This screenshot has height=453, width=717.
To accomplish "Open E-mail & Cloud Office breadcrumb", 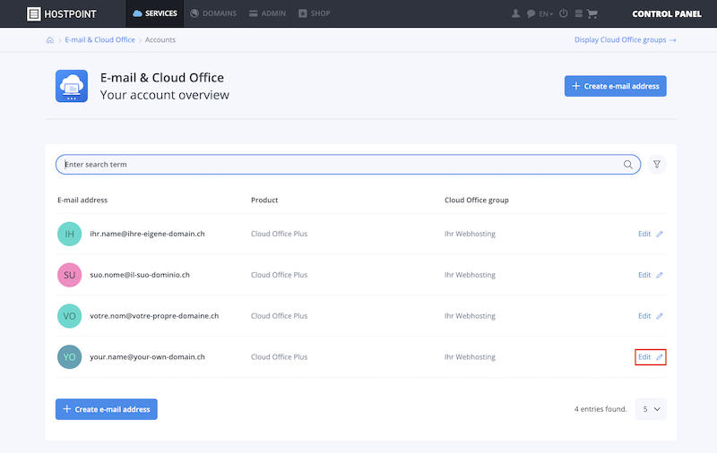I will click(99, 39).
